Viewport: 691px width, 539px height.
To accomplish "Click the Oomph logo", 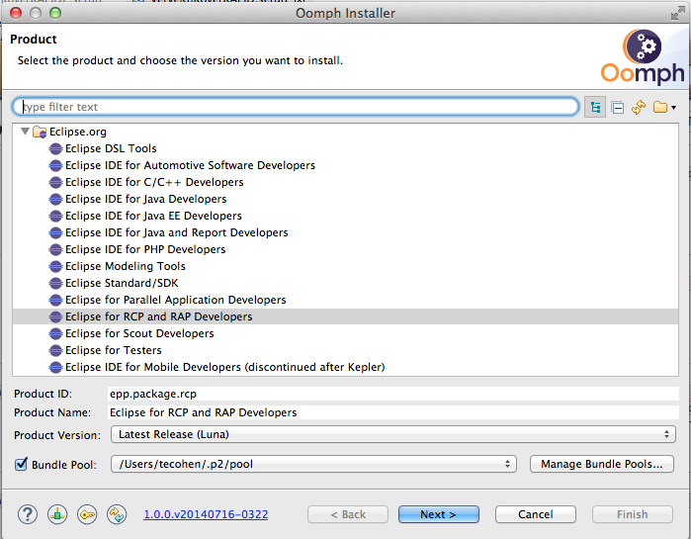I will tap(643, 57).
